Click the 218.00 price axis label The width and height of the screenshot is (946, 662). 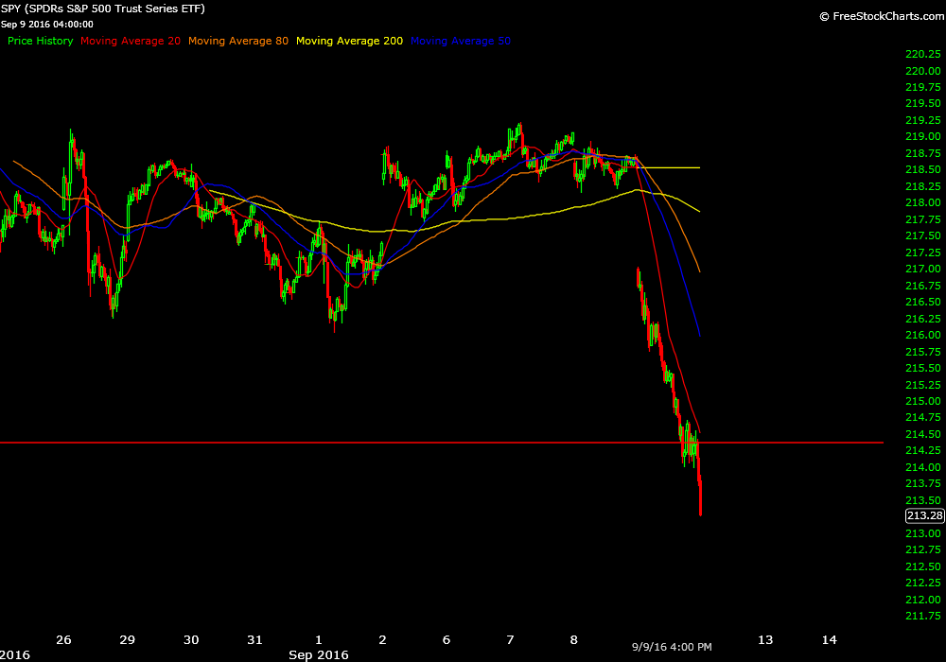922,202
